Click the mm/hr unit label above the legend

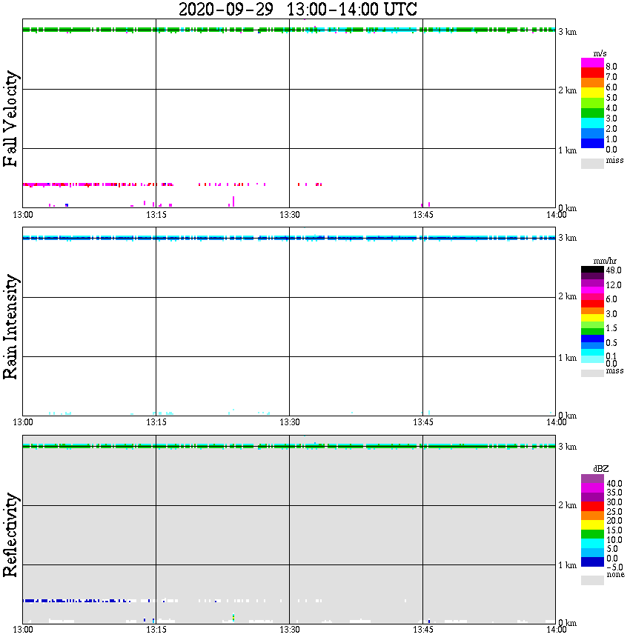[605, 261]
